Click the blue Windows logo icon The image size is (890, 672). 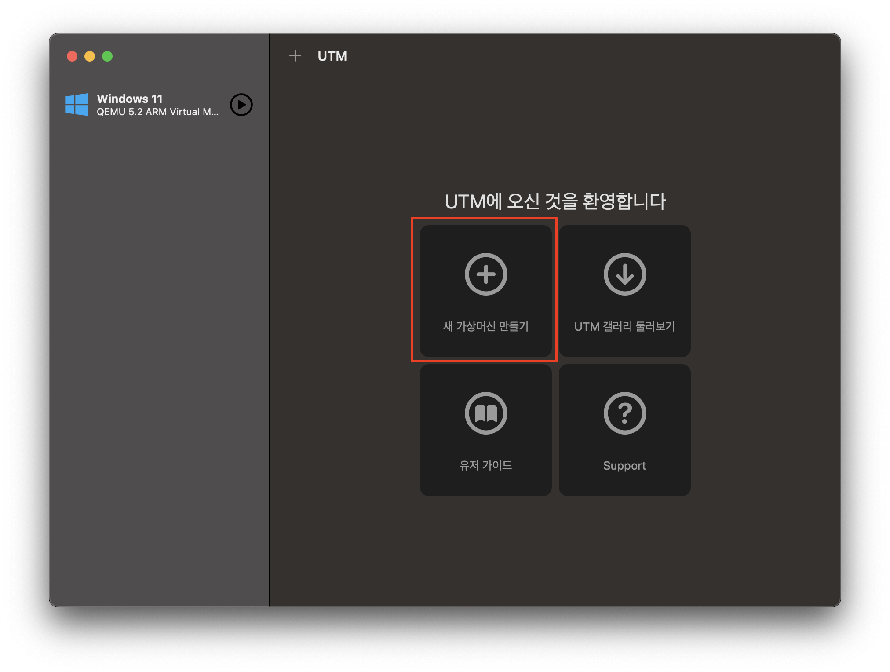tap(77, 105)
